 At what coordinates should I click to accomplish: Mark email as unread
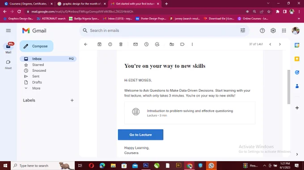click(x=135, y=44)
